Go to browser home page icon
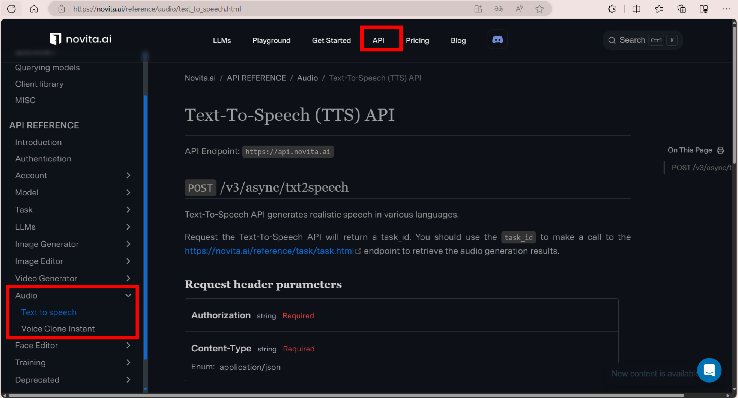This screenshot has width=738, height=398. 34,9
